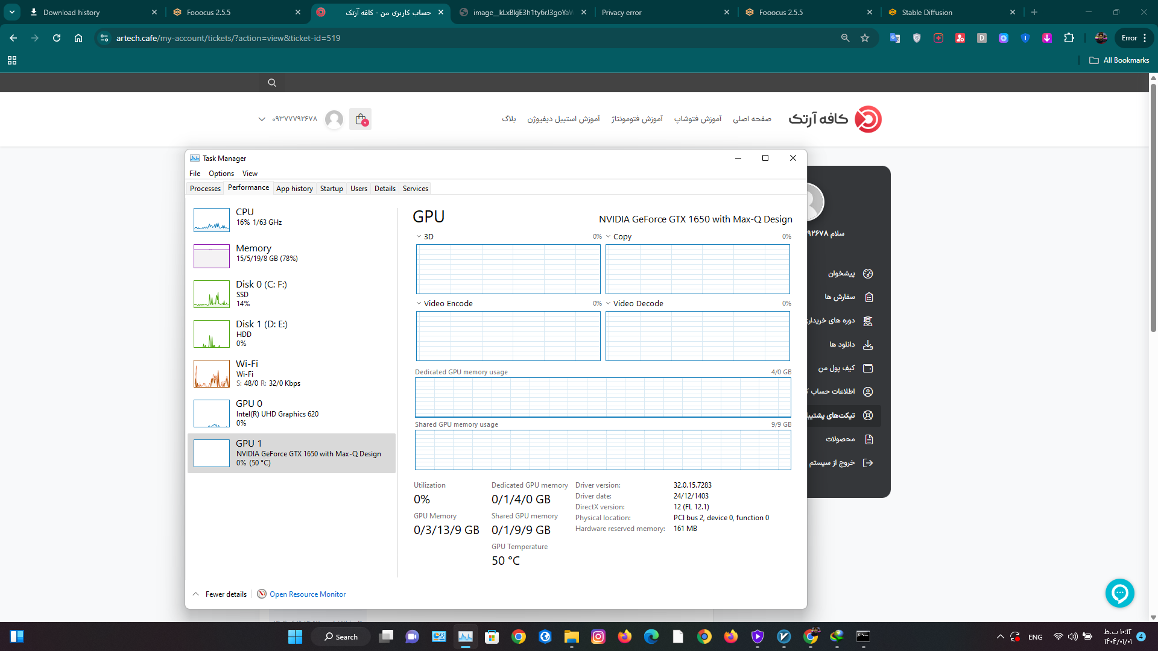The height and width of the screenshot is (651, 1158).
Task: Click the bookmark star icon in address bar
Action: 865,38
